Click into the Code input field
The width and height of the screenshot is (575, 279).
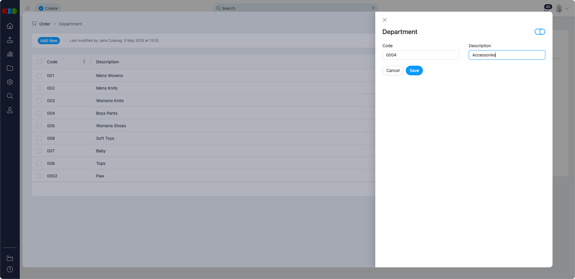[420, 55]
